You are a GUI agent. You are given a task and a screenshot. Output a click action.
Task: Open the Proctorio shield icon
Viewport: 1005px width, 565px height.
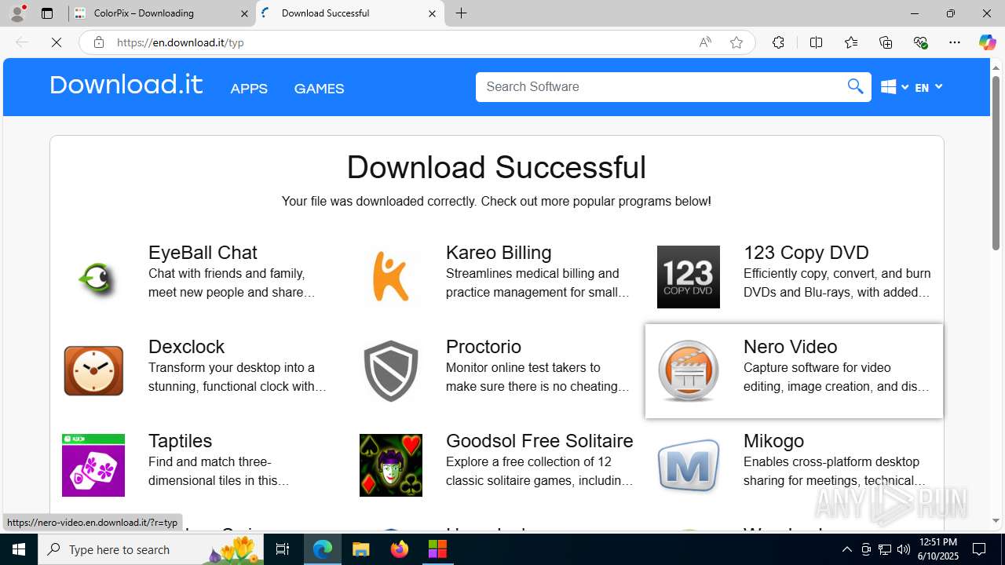click(391, 371)
